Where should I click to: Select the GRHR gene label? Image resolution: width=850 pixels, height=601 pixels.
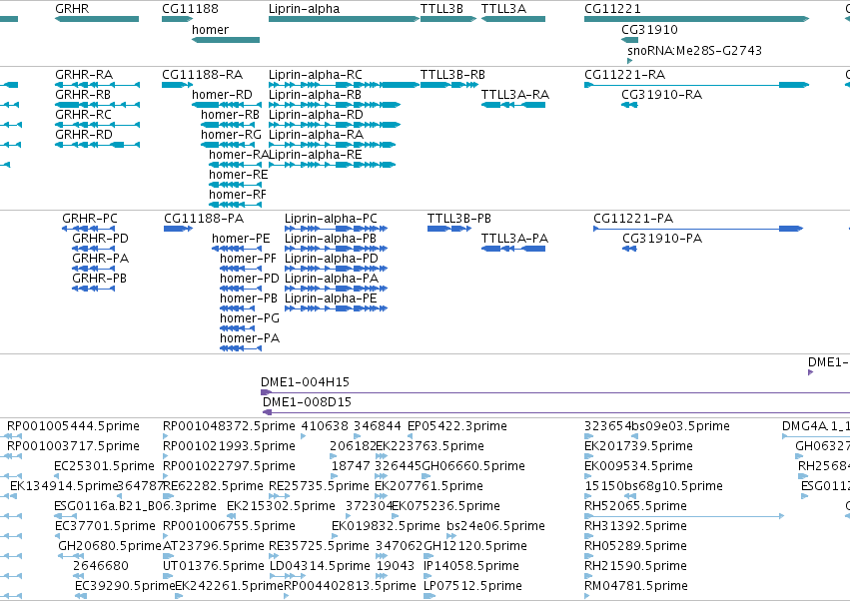click(x=72, y=9)
